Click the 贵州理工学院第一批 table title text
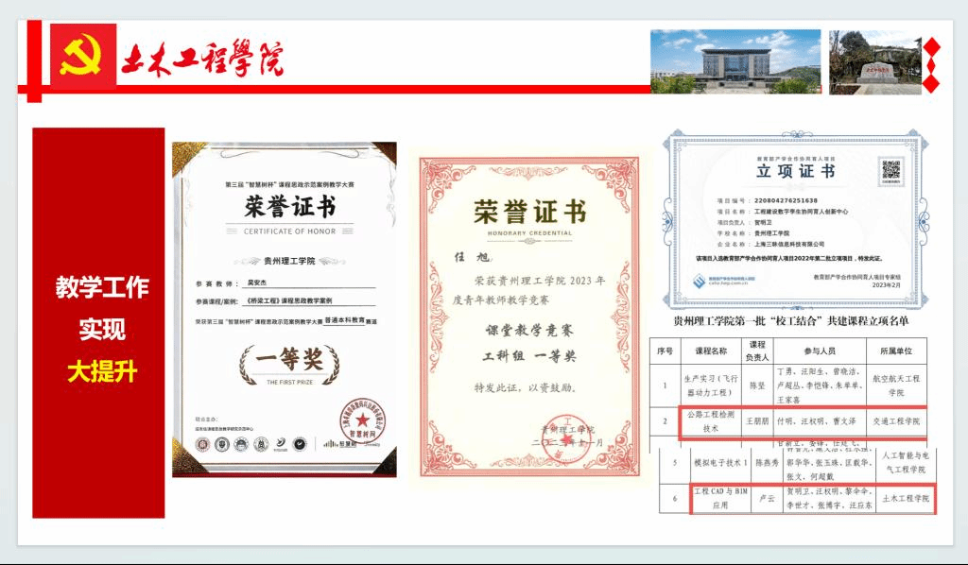This screenshot has width=968, height=565. (x=790, y=320)
